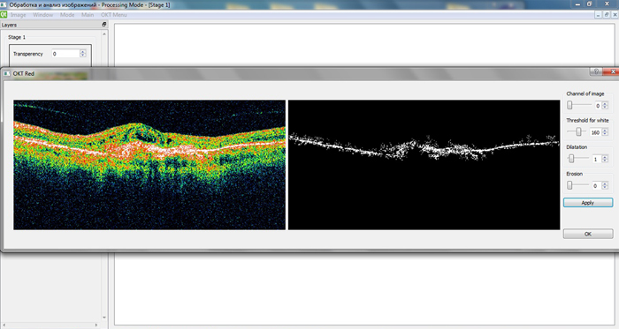Open the Mode menu
The width and height of the screenshot is (619, 329).
coord(67,15)
